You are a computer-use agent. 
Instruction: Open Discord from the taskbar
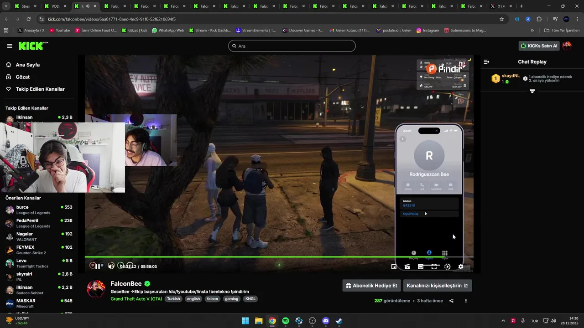point(325,321)
